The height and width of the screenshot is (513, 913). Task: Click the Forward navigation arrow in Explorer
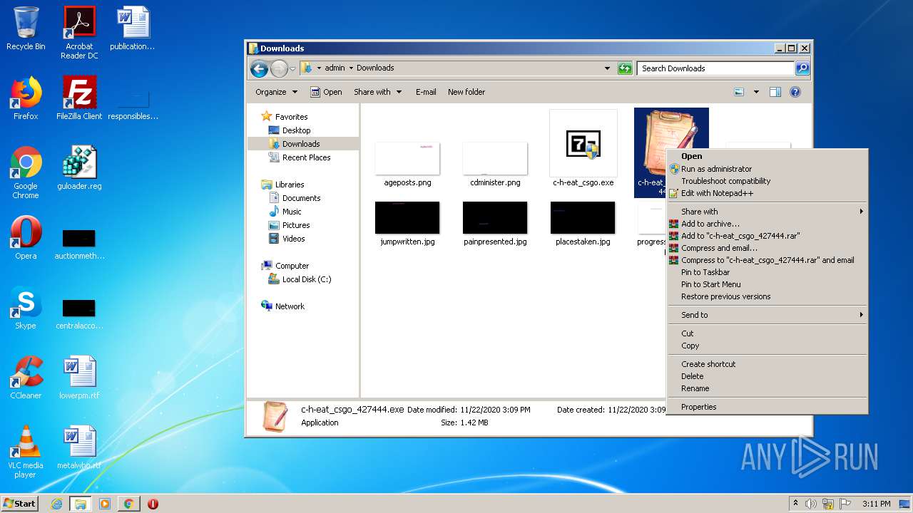coord(279,68)
